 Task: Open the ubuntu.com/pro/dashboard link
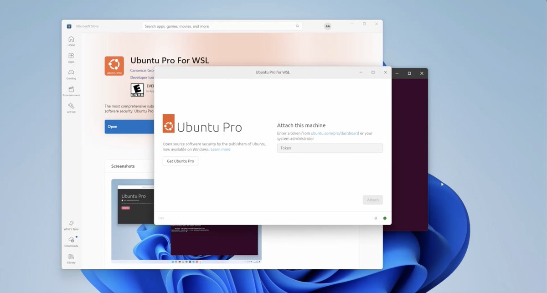(335, 133)
